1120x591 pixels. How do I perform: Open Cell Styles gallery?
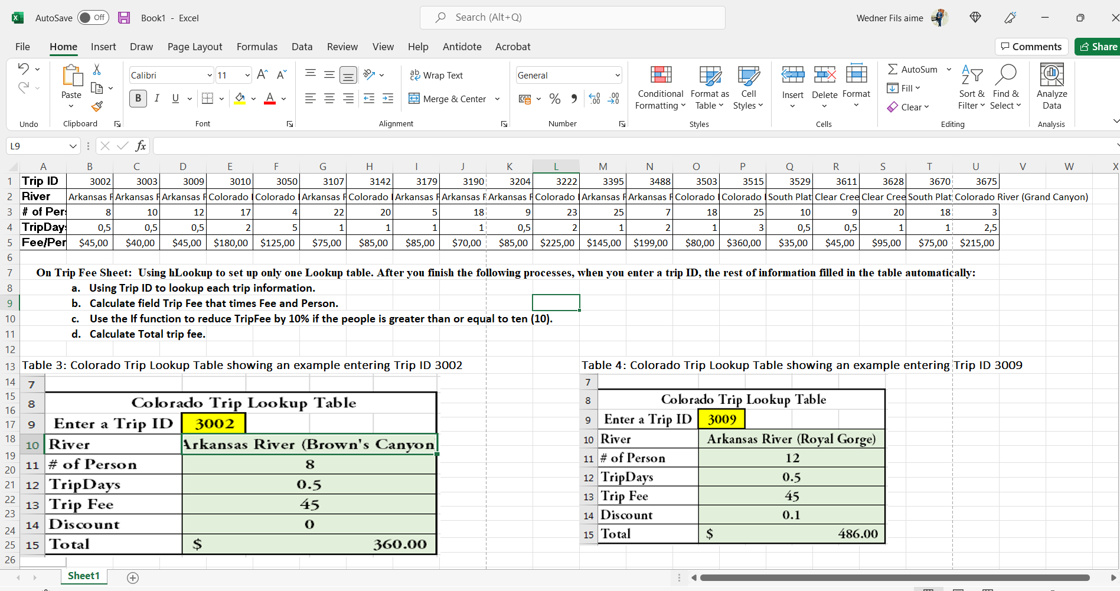(x=748, y=87)
